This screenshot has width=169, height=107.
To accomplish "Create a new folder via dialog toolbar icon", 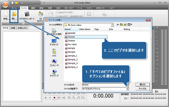I will pos(125,25).
